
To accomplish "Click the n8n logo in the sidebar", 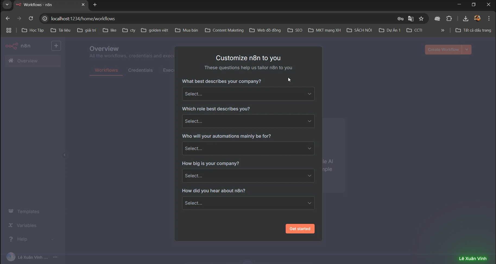I will point(18,46).
